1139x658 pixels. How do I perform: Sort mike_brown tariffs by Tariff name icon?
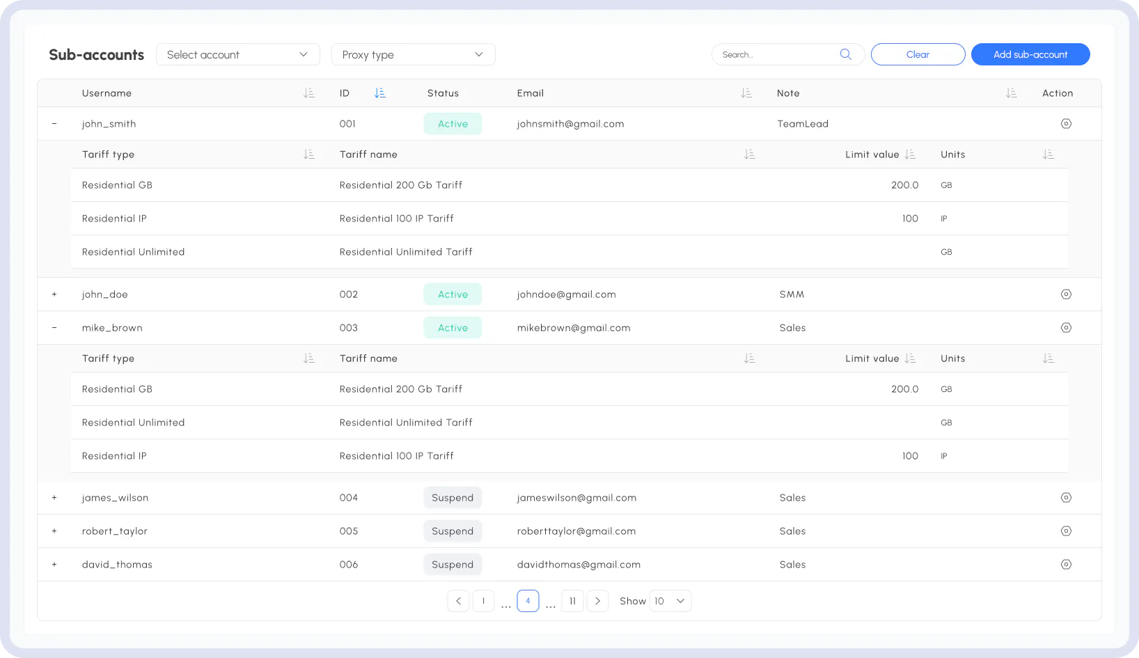tap(749, 359)
